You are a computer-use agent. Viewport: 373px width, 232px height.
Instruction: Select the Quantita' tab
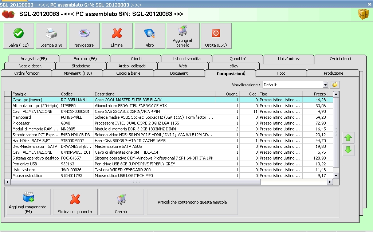click(x=237, y=59)
